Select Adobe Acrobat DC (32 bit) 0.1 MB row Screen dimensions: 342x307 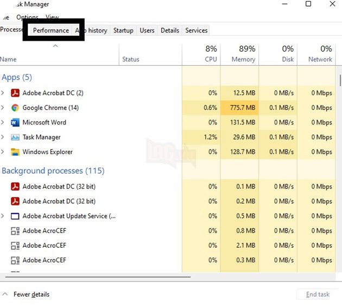tap(168, 186)
